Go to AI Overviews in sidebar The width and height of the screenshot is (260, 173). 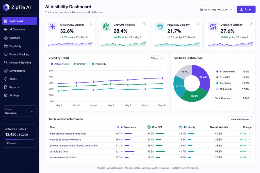point(20,29)
